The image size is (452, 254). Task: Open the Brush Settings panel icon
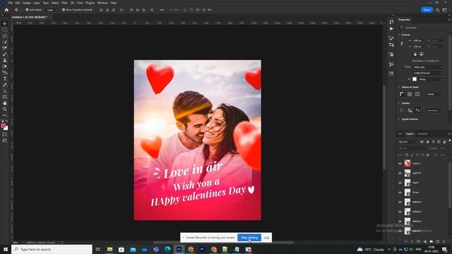coord(391,45)
